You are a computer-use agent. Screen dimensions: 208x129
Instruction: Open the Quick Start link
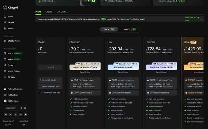click(23, 121)
